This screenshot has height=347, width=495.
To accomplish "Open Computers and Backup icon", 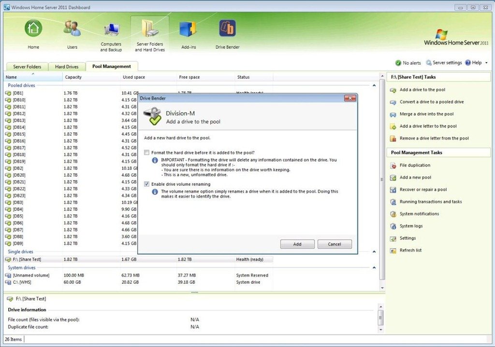I will tap(111, 30).
